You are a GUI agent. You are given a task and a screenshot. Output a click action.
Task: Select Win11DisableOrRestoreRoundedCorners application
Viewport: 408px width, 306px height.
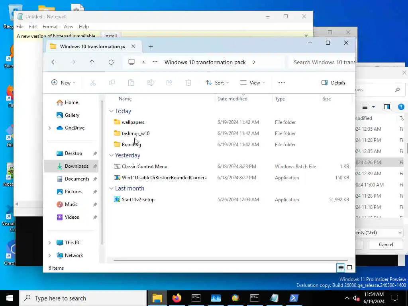click(164, 178)
